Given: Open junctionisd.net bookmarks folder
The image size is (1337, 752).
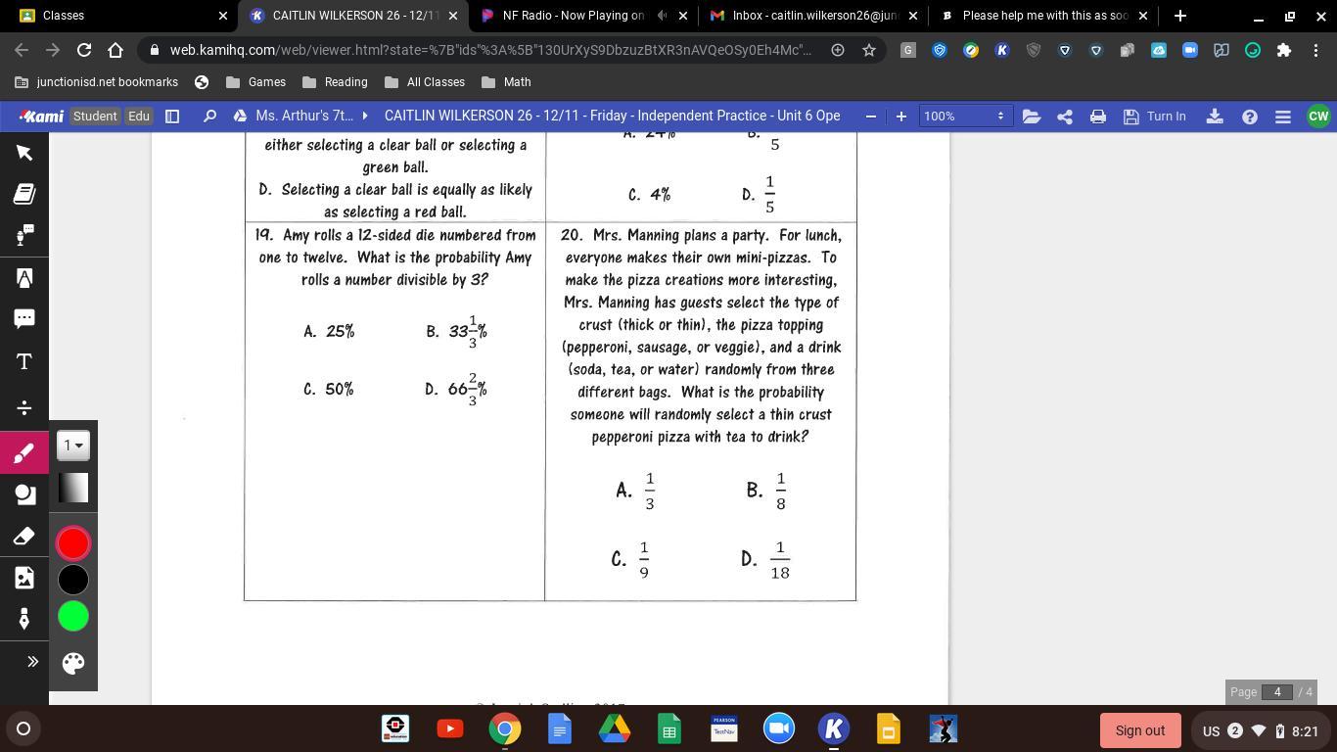Looking at the screenshot, I should coord(96,82).
